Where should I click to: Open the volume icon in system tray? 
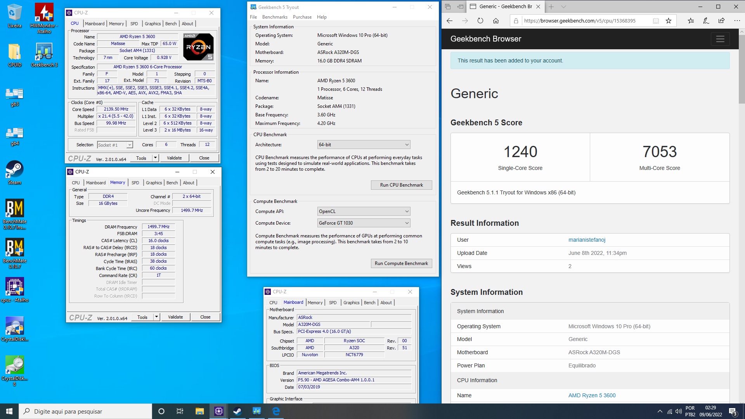coord(678,411)
